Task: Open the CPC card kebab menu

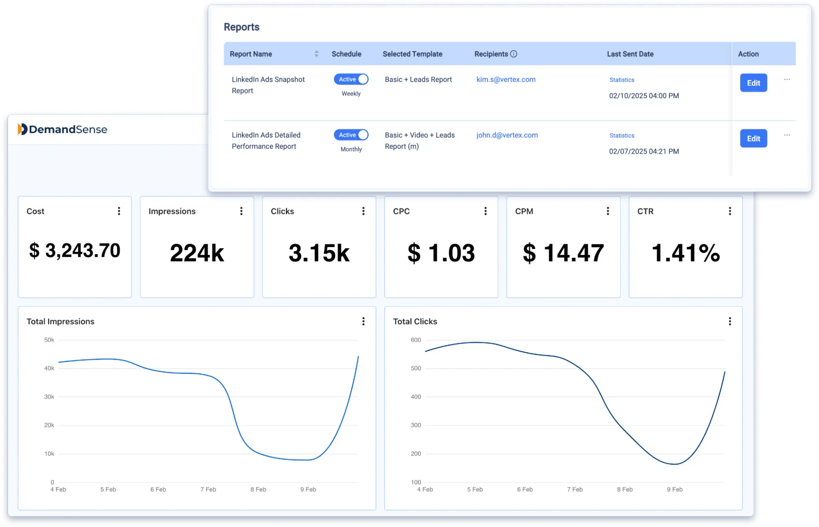Action: (x=486, y=211)
